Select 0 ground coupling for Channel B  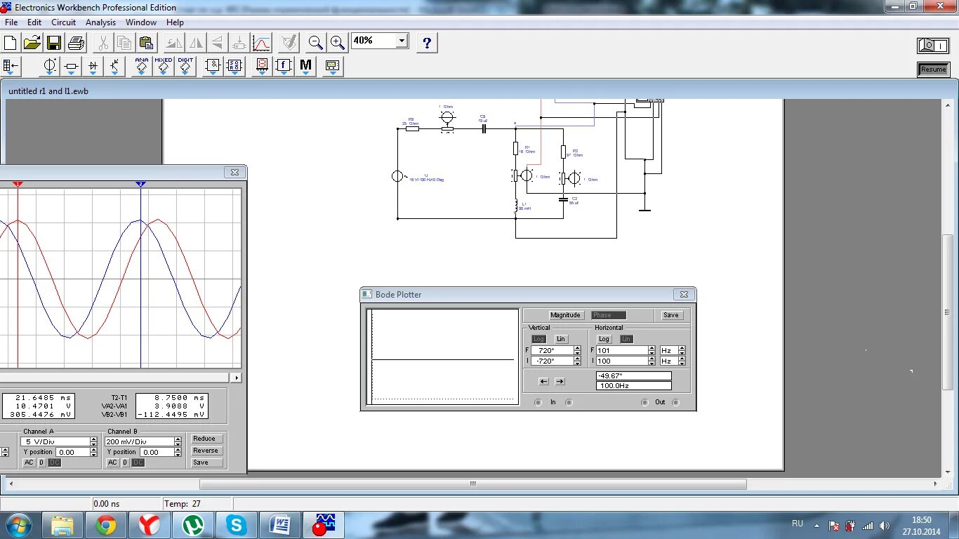coord(125,463)
